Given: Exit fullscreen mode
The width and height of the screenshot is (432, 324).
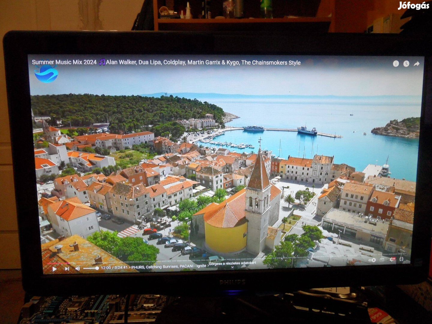Looking at the screenshot, I should click(401, 259).
